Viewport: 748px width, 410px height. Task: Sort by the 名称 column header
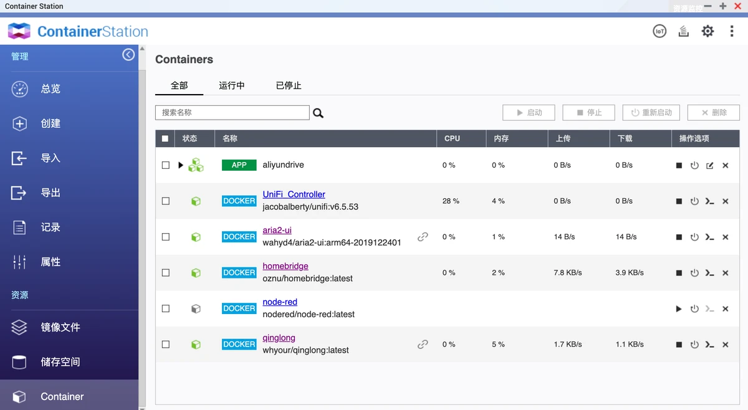point(325,138)
